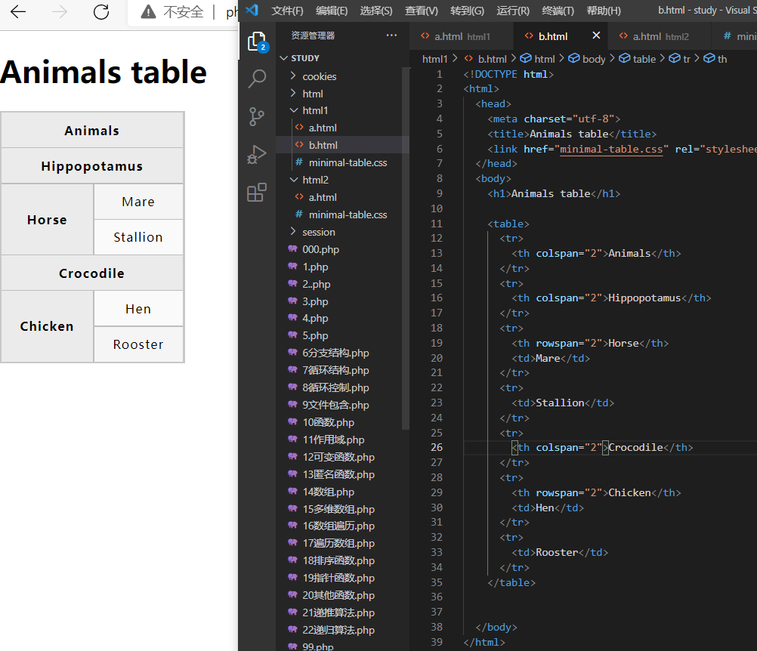Close the b.html editor tab

pos(596,35)
